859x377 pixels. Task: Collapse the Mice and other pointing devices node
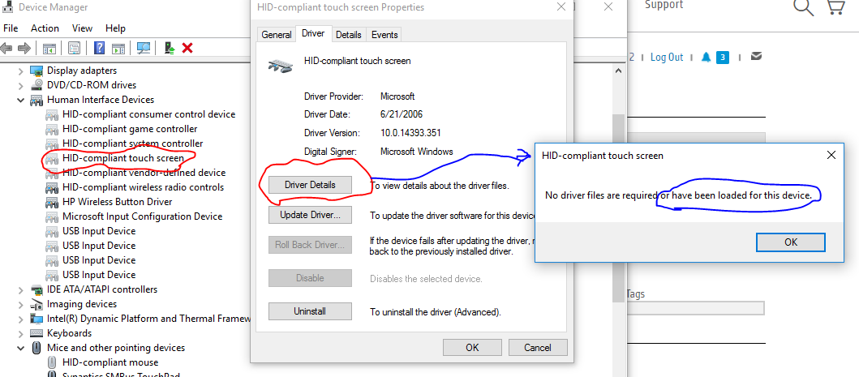[x=21, y=348]
